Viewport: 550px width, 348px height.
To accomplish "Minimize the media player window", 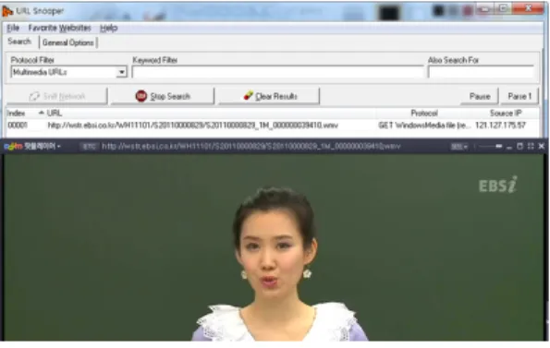I will pyautogui.click(x=509, y=147).
